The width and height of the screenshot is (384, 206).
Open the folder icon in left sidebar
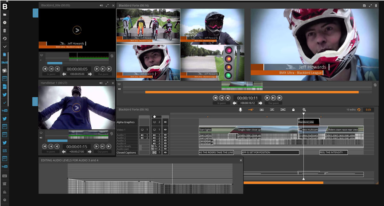tap(5, 15)
